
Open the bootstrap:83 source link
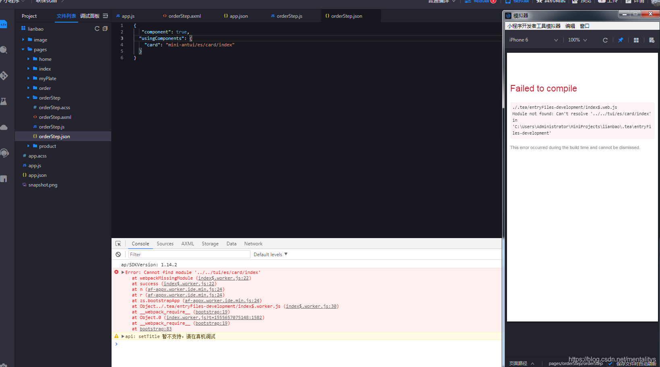[155, 329]
